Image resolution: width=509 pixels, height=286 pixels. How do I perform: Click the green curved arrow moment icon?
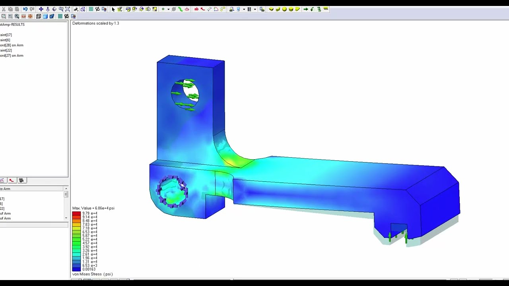[x=312, y=9]
